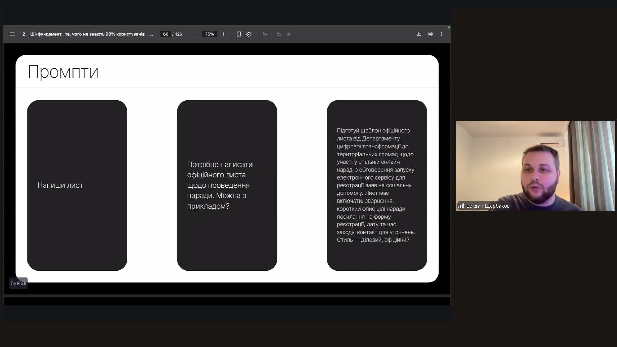This screenshot has height=347, width=617.
Task: Select Богдан Щербаков's video thumbnail
Action: [535, 165]
